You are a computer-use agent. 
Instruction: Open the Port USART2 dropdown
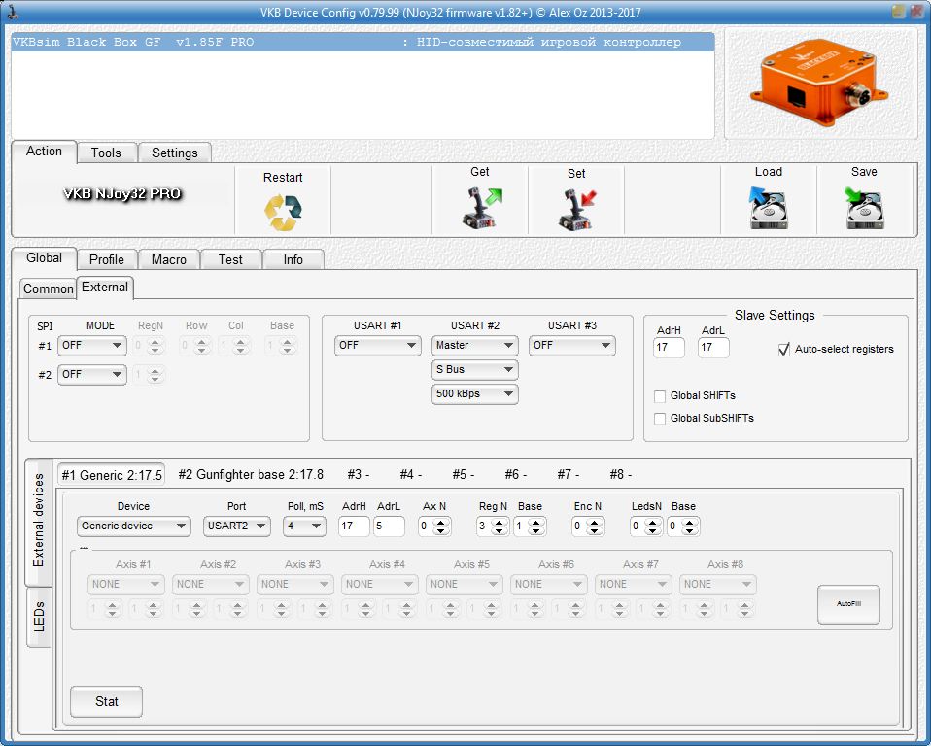pyautogui.click(x=236, y=526)
